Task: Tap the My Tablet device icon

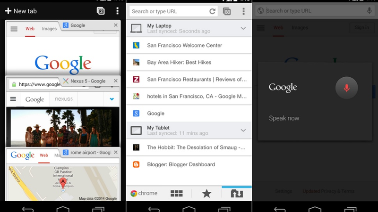Action: (136, 130)
